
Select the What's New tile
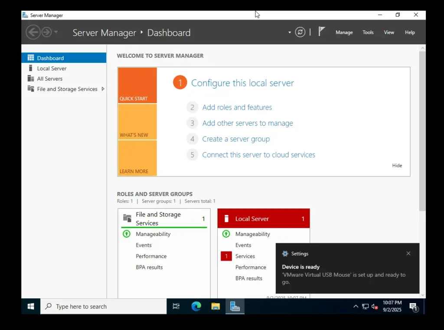(x=137, y=122)
